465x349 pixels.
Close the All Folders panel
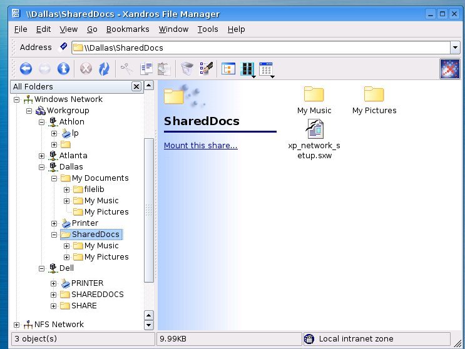(136, 86)
